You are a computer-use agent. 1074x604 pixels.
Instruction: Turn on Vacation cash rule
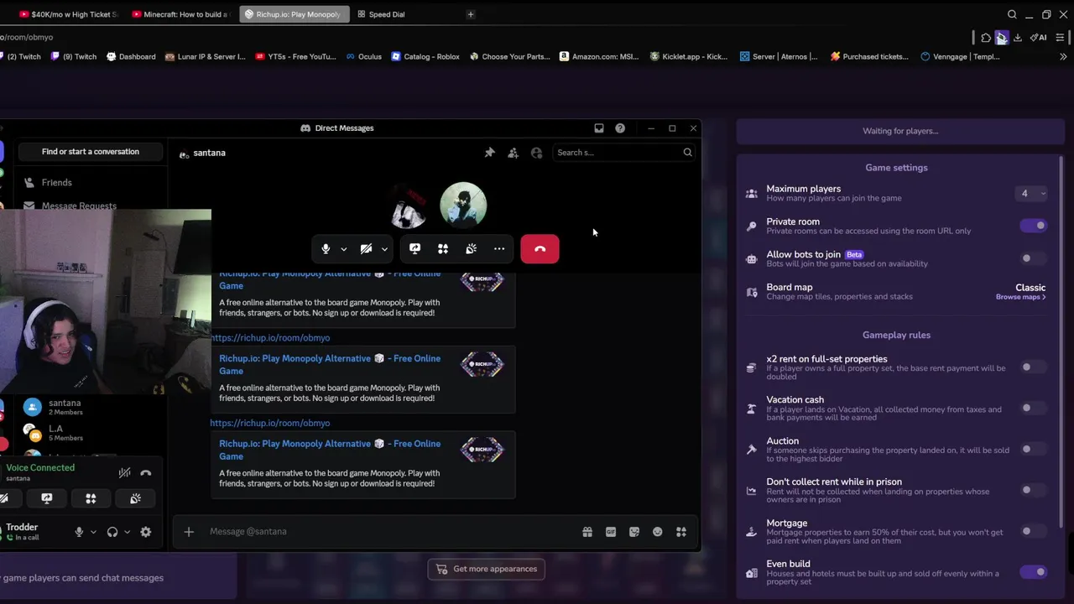[1034, 408]
